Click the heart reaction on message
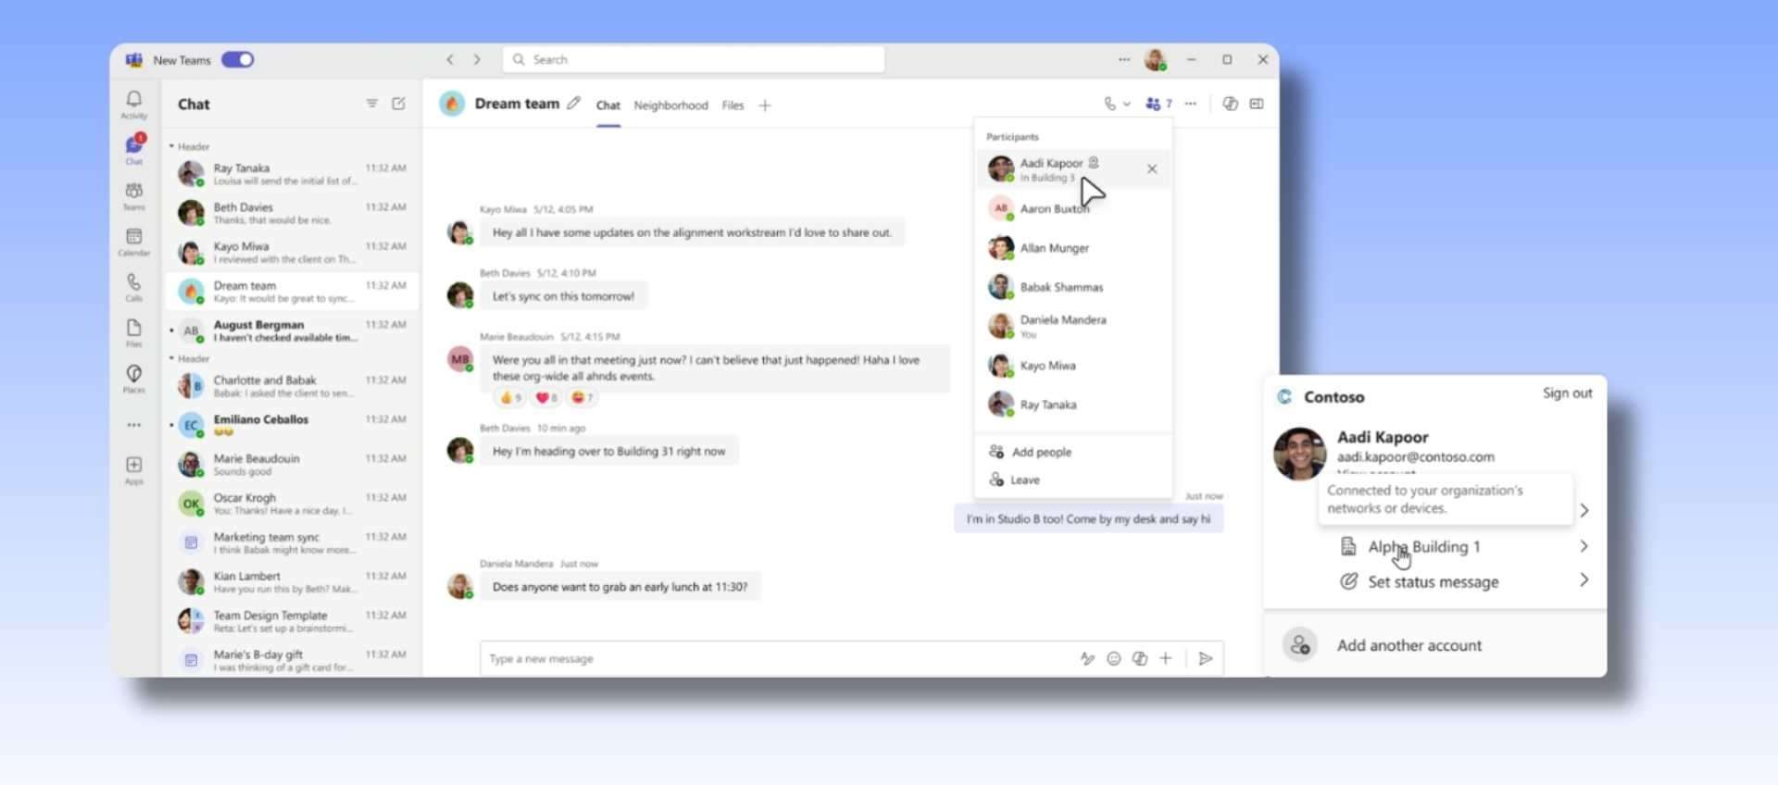The height and width of the screenshot is (785, 1778). [x=545, y=398]
